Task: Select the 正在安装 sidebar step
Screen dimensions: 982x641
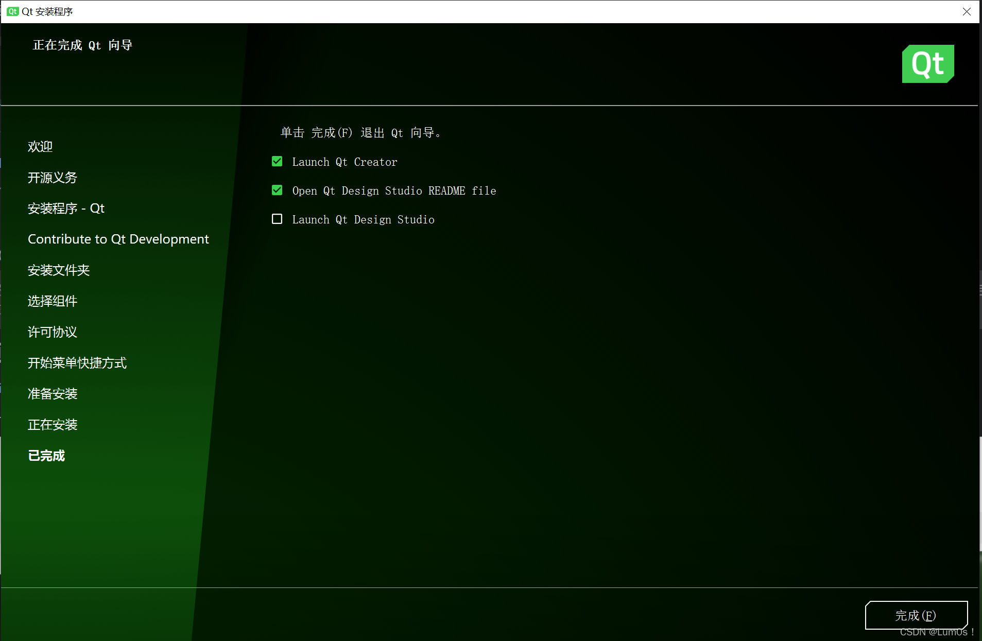Action: tap(53, 425)
